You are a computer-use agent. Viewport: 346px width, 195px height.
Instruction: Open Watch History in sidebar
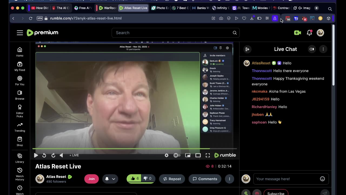tap(20, 174)
